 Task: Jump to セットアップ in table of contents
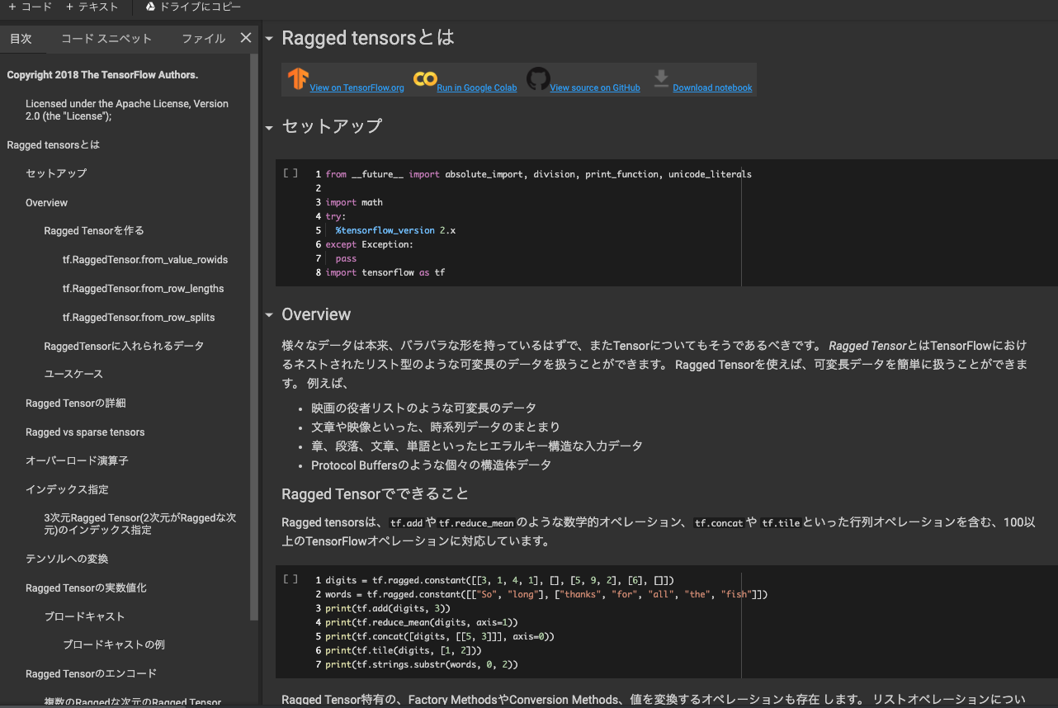tap(56, 173)
